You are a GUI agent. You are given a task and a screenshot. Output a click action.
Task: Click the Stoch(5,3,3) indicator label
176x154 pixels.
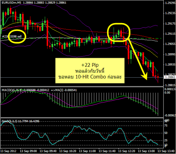[x=10, y=121]
